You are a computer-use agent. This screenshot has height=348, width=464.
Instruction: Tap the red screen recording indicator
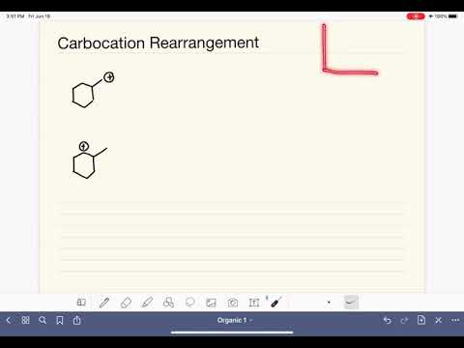click(x=416, y=16)
